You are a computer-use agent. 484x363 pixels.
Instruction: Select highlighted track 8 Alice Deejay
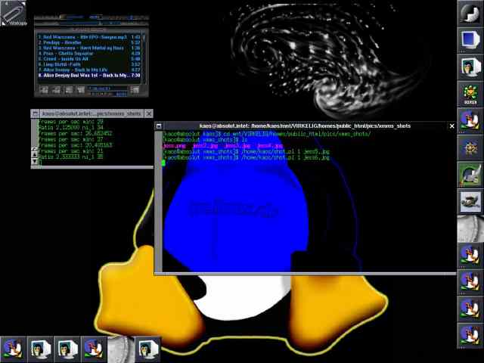(89, 76)
